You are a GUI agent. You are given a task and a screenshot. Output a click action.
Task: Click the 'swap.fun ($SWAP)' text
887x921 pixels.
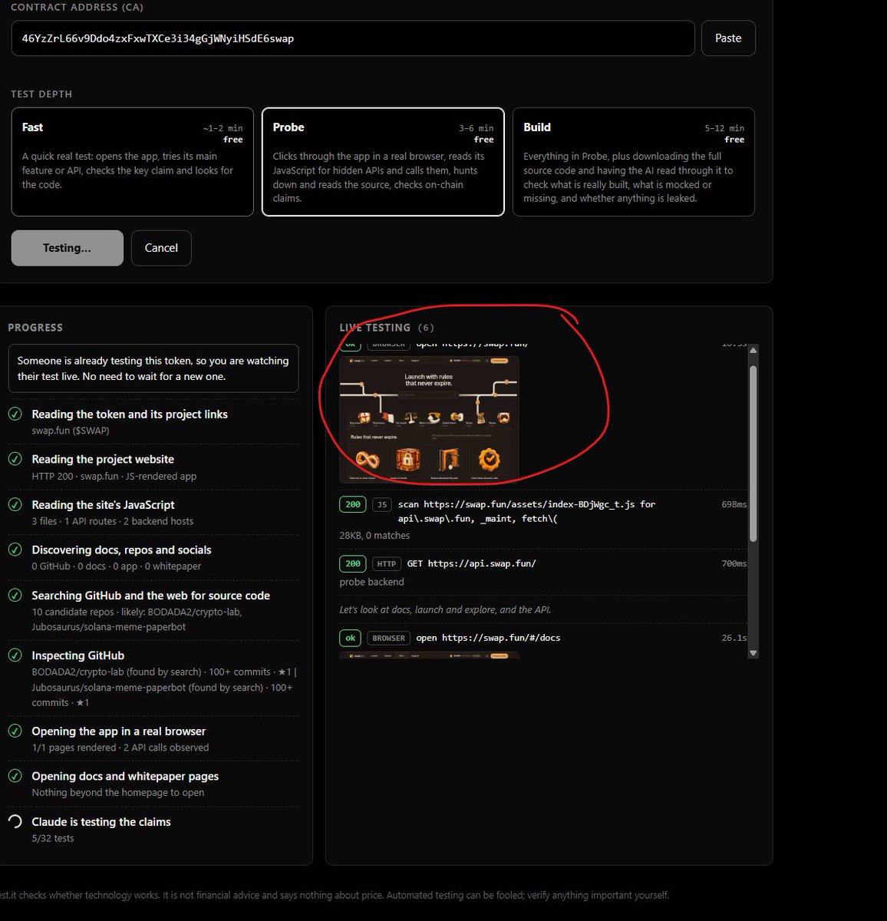[x=71, y=431]
